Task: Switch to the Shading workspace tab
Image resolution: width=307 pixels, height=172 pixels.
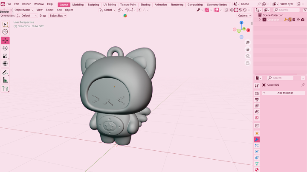Action: point(145,5)
